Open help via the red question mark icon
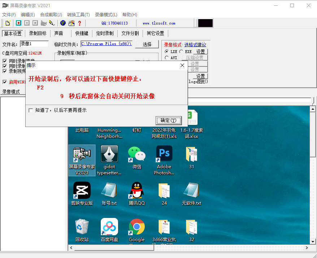 point(79,23)
